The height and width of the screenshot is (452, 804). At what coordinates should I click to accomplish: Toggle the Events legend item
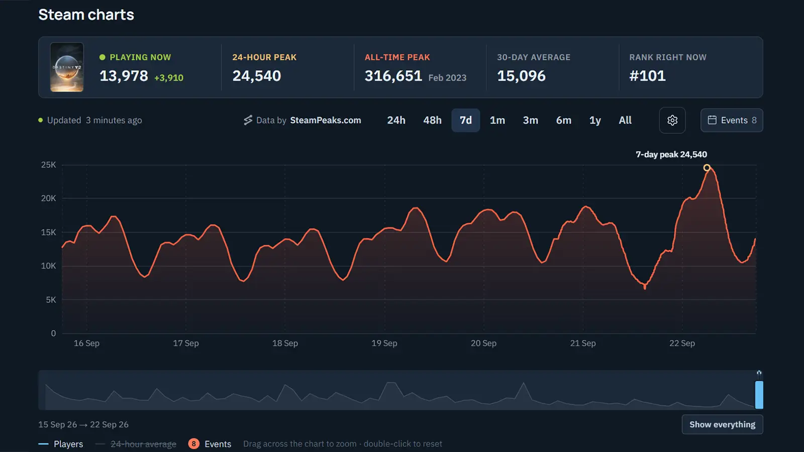coord(210,444)
